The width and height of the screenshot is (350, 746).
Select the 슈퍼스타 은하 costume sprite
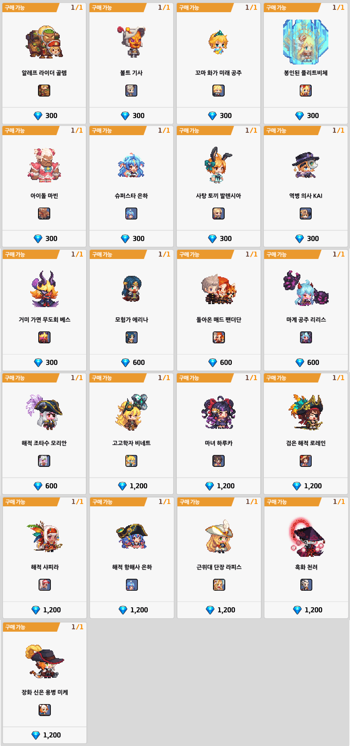click(131, 165)
